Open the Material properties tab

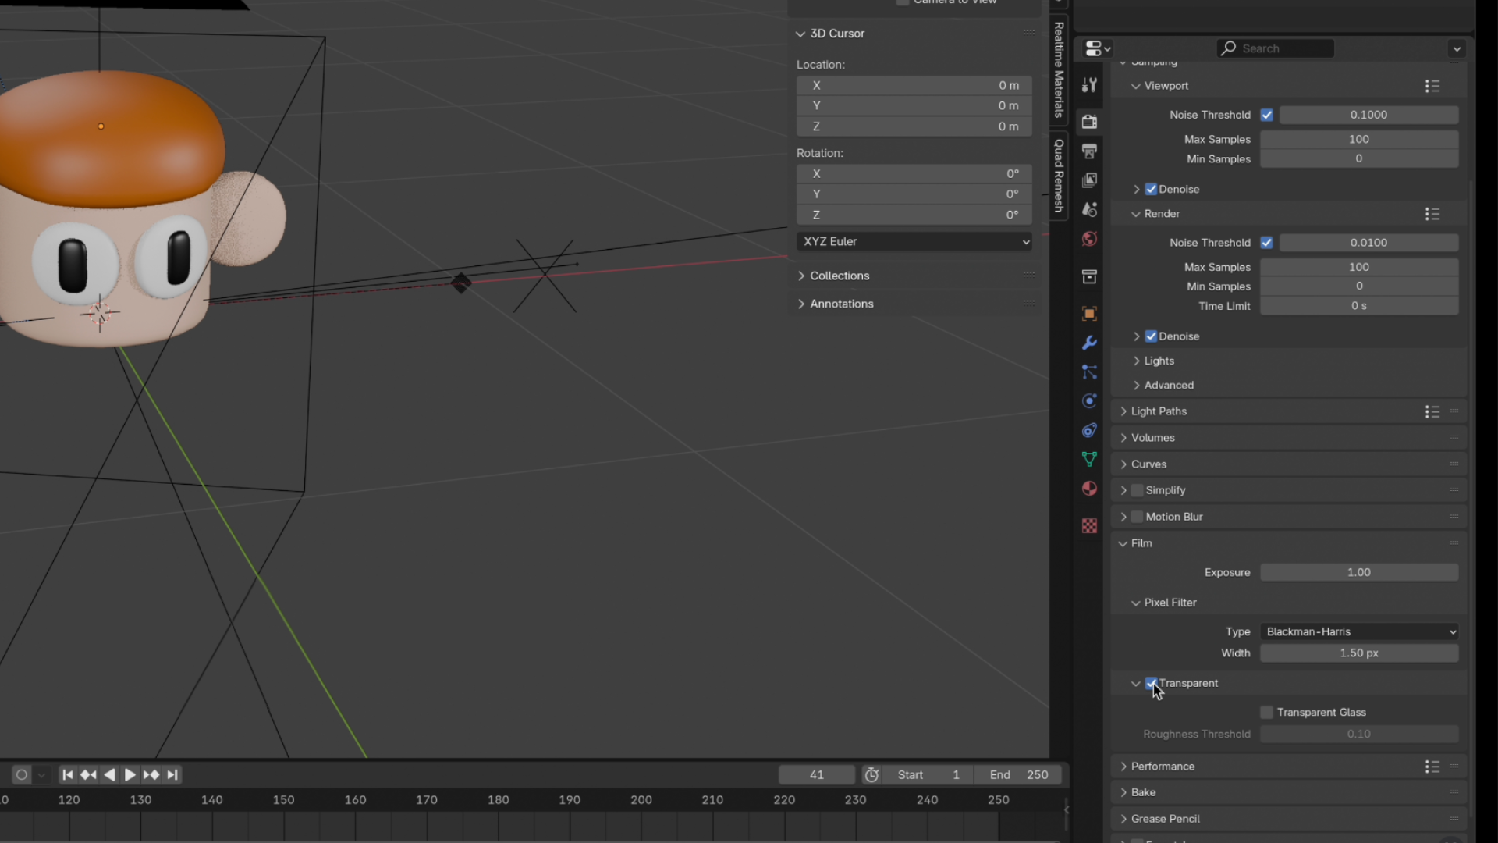(x=1089, y=489)
